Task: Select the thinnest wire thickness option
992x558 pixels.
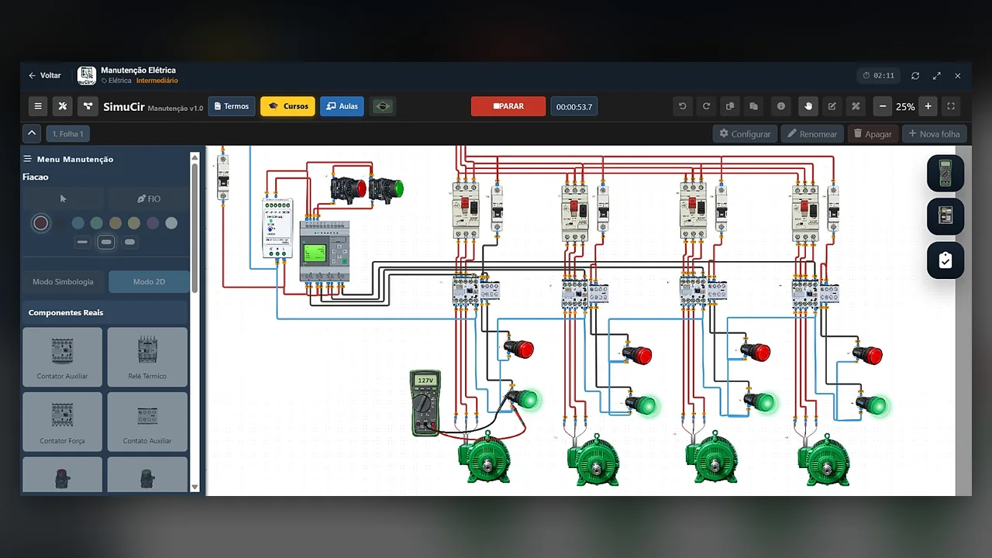Action: pos(82,243)
